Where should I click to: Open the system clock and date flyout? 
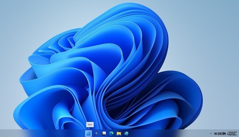click(x=233, y=133)
